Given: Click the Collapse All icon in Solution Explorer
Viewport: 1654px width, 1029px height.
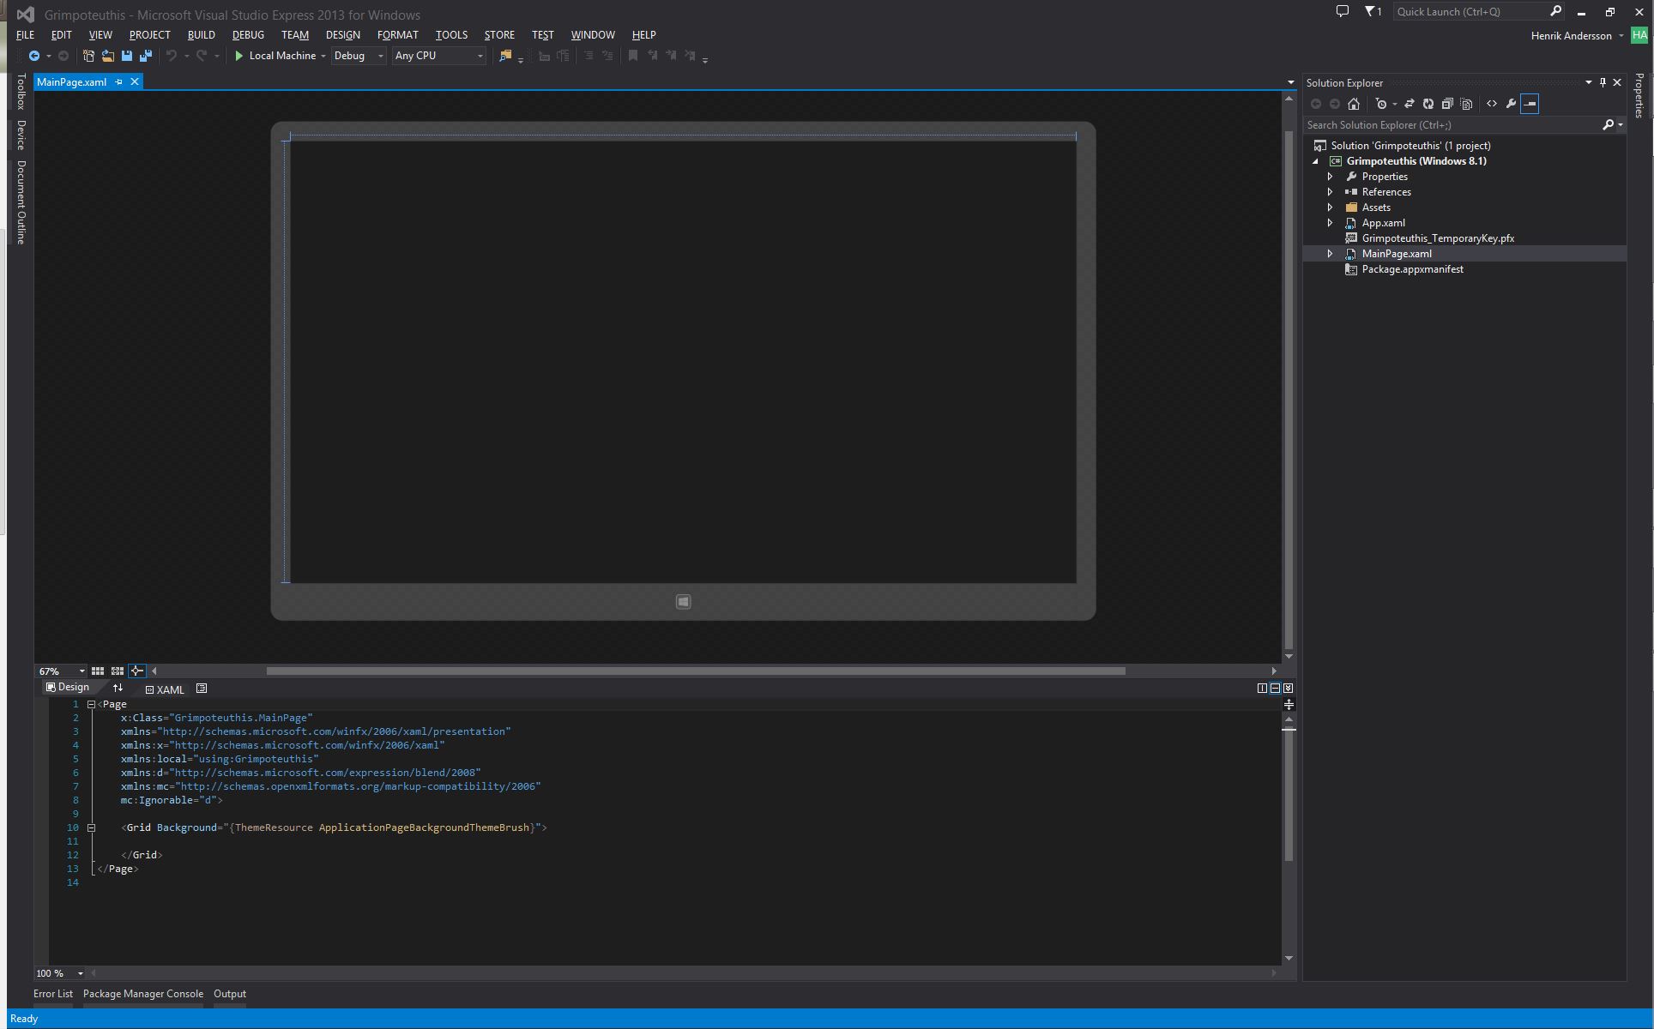Looking at the screenshot, I should click(x=1447, y=104).
